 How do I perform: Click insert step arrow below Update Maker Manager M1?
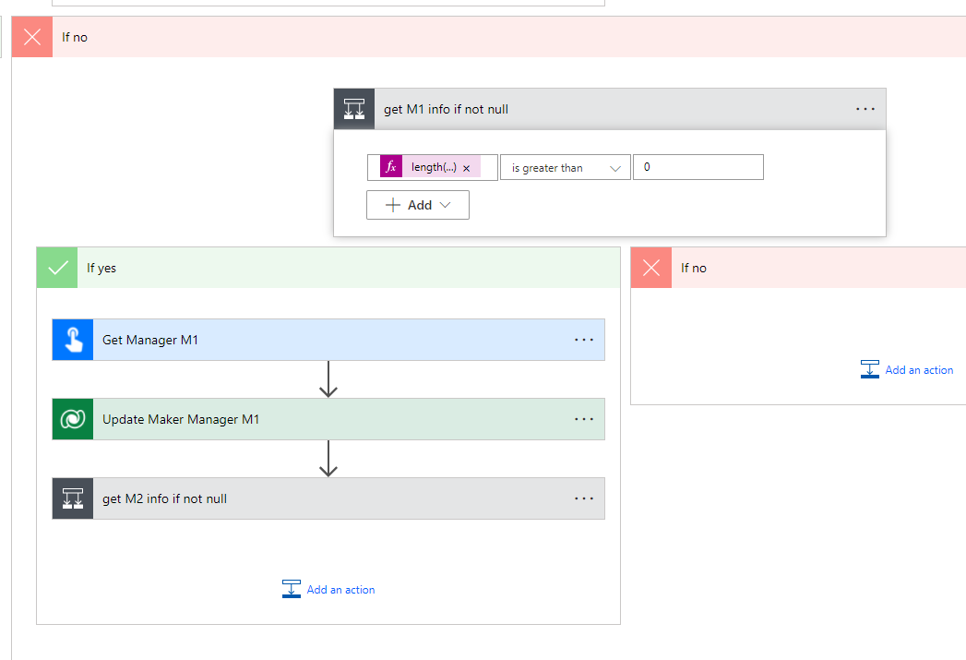point(328,459)
